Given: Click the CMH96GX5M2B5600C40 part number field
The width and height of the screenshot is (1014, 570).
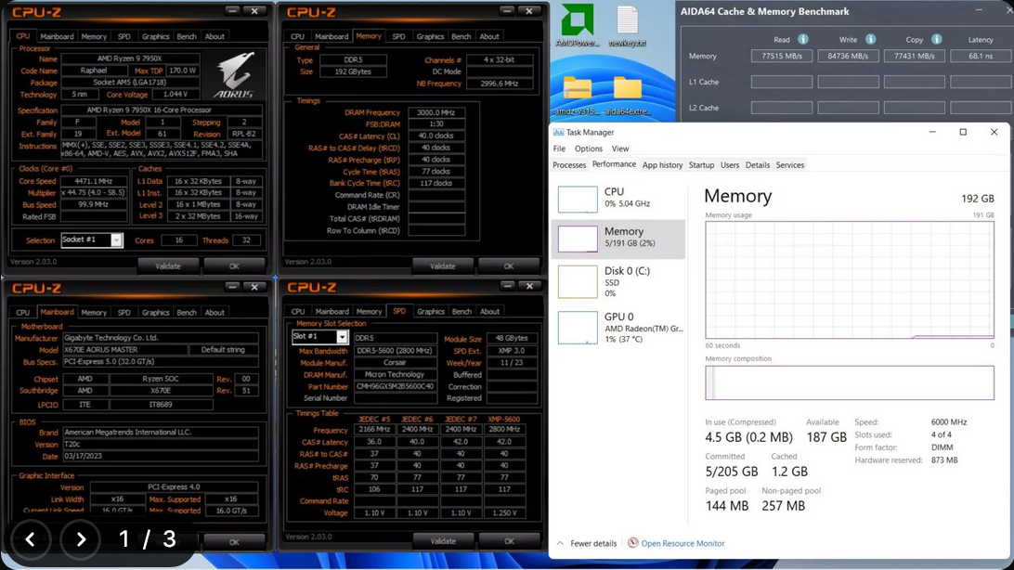Looking at the screenshot, I should click(395, 386).
